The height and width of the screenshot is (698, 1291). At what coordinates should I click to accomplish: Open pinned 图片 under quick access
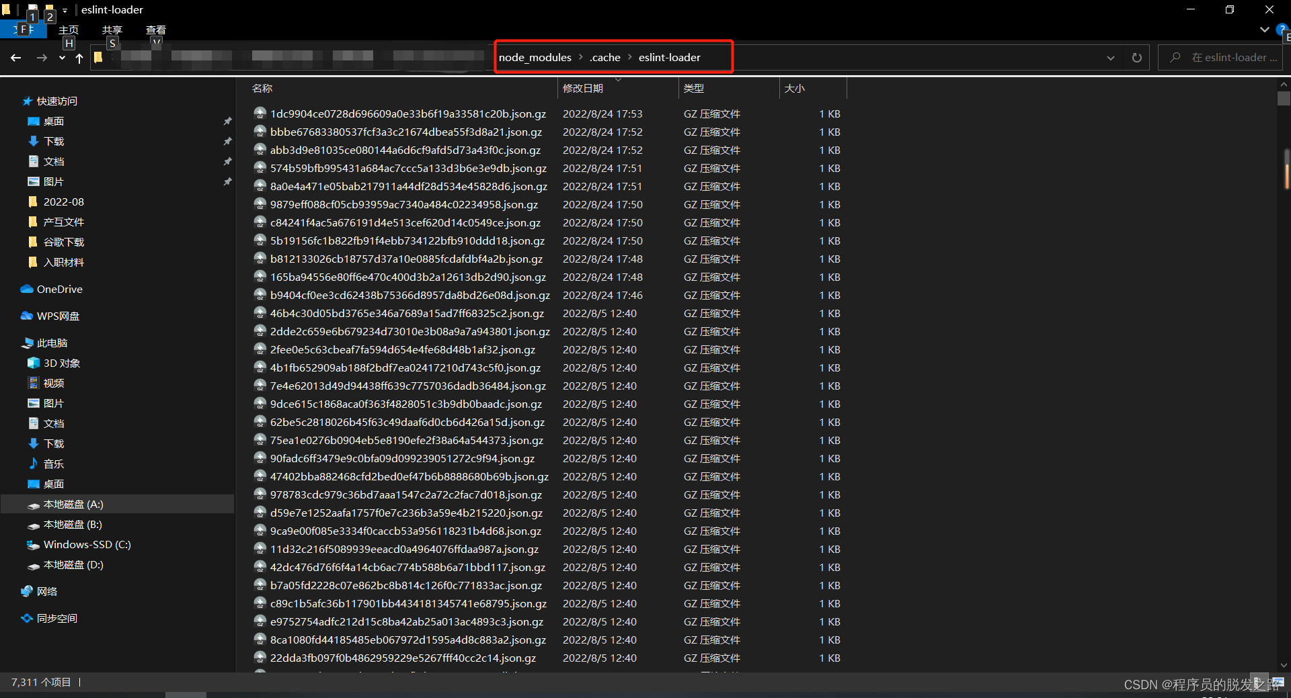(54, 181)
